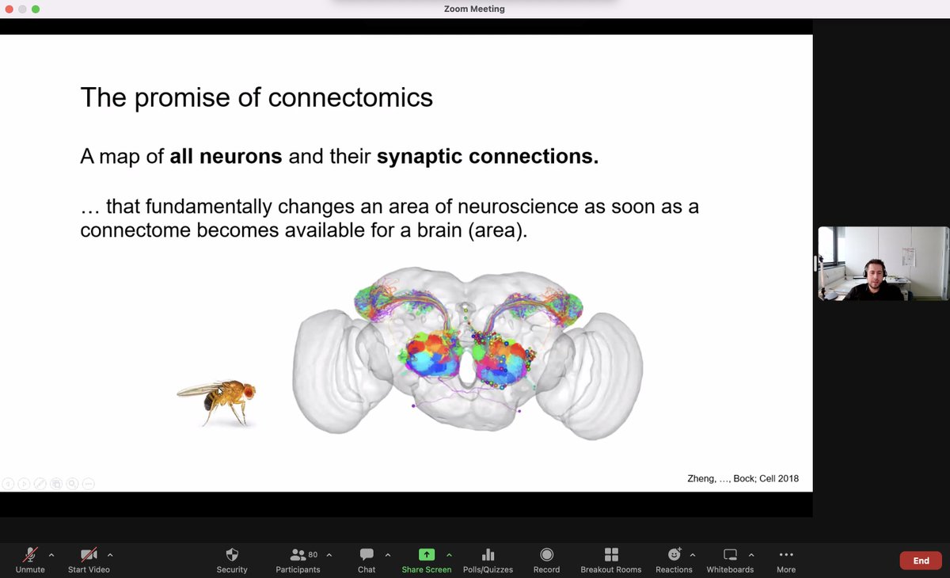Image resolution: width=950 pixels, height=578 pixels.
Task: Click the citation "Zheng, …, Bock; Cell 2018"
Action: point(743,478)
